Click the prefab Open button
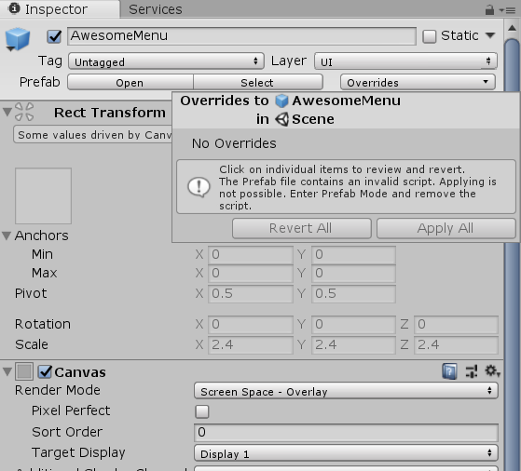521x471 pixels. click(x=130, y=82)
